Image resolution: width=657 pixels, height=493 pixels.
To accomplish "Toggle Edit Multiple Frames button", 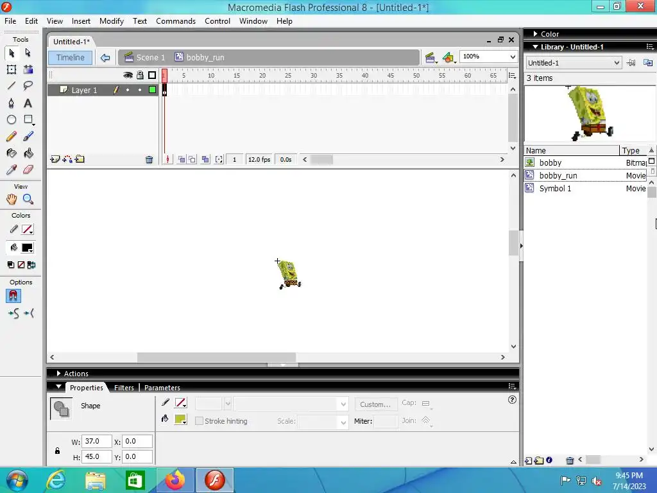I will point(205,159).
